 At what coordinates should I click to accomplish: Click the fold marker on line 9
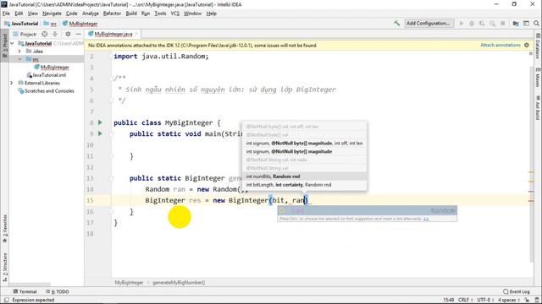tap(111, 133)
